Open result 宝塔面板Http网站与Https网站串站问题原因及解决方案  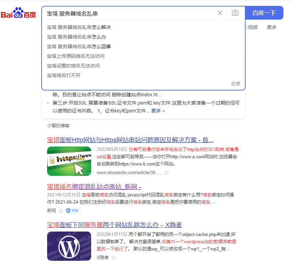tap(130, 140)
